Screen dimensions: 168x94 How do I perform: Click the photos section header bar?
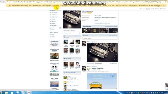100,26
